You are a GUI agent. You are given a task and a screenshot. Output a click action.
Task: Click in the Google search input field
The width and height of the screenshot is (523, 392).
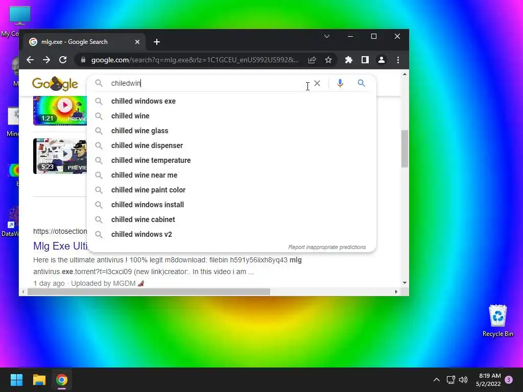(207, 83)
